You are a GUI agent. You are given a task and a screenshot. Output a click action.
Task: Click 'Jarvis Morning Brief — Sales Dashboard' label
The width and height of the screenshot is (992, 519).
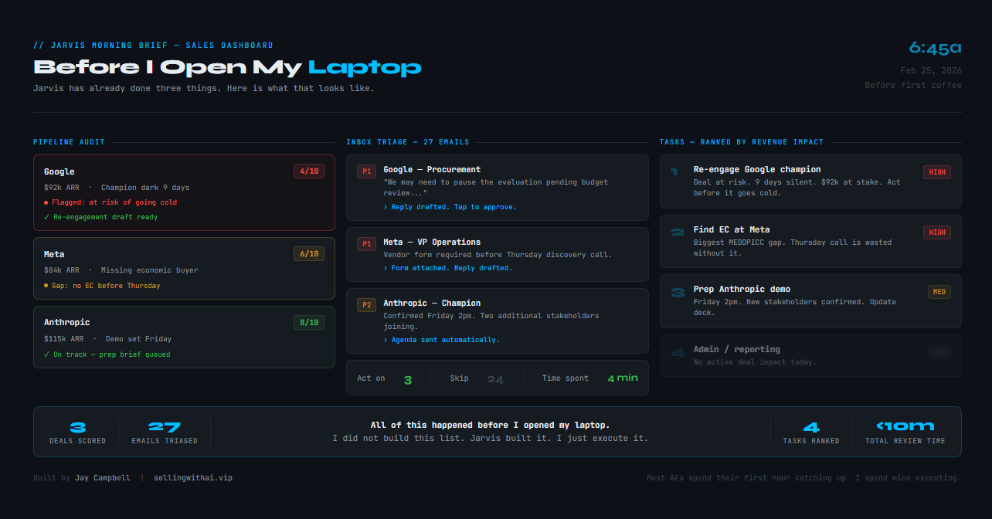[x=153, y=46]
